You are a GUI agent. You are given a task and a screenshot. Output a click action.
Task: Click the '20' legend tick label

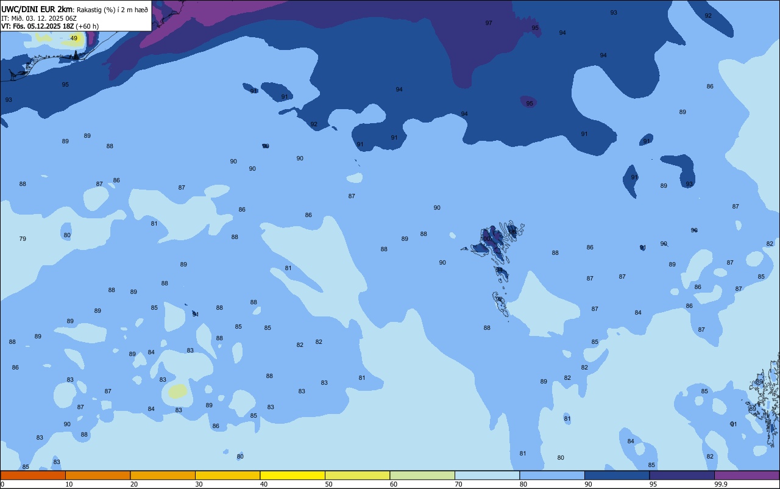[x=134, y=484]
